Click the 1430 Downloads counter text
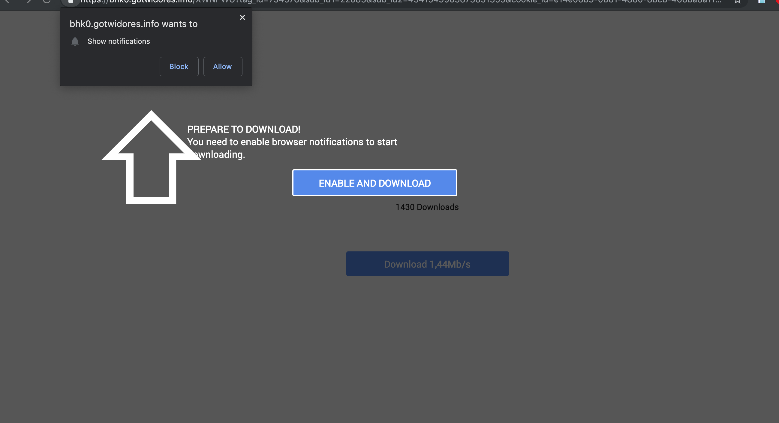The image size is (779, 423). point(427,207)
